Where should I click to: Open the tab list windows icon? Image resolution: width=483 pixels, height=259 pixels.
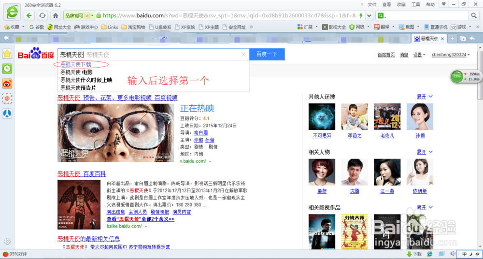(x=462, y=38)
